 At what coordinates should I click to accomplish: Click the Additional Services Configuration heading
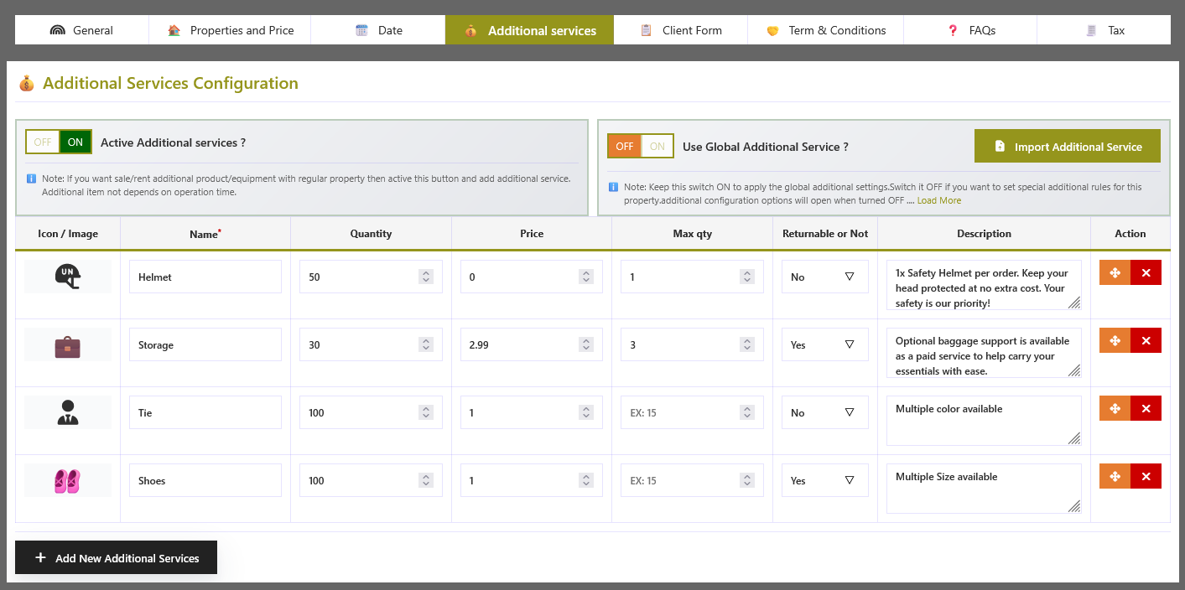[x=170, y=83]
